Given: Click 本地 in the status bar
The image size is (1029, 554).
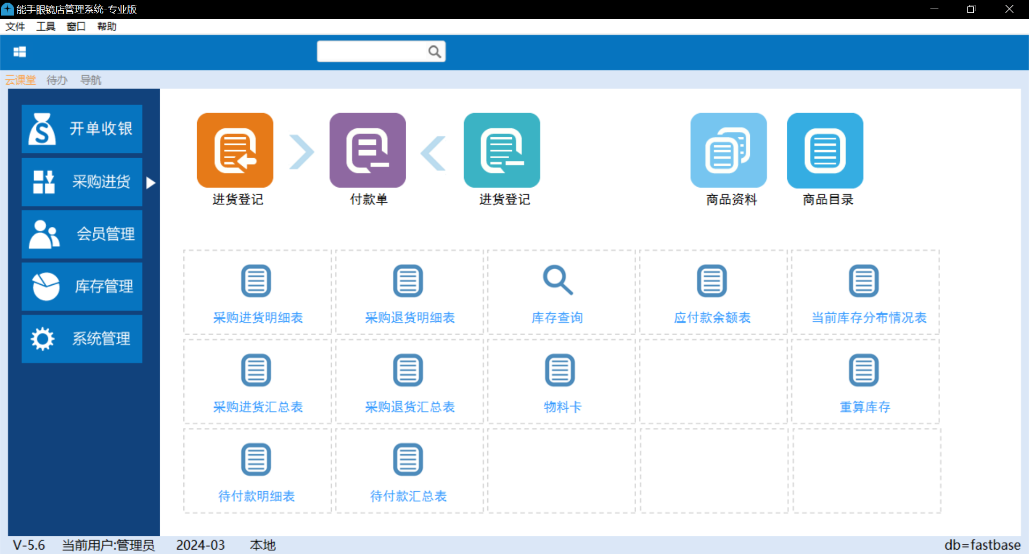Looking at the screenshot, I should [x=263, y=545].
